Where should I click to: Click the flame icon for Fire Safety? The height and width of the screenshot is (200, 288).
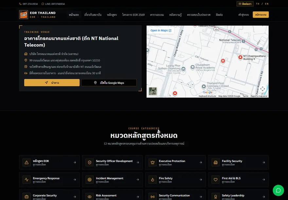tap(153, 180)
